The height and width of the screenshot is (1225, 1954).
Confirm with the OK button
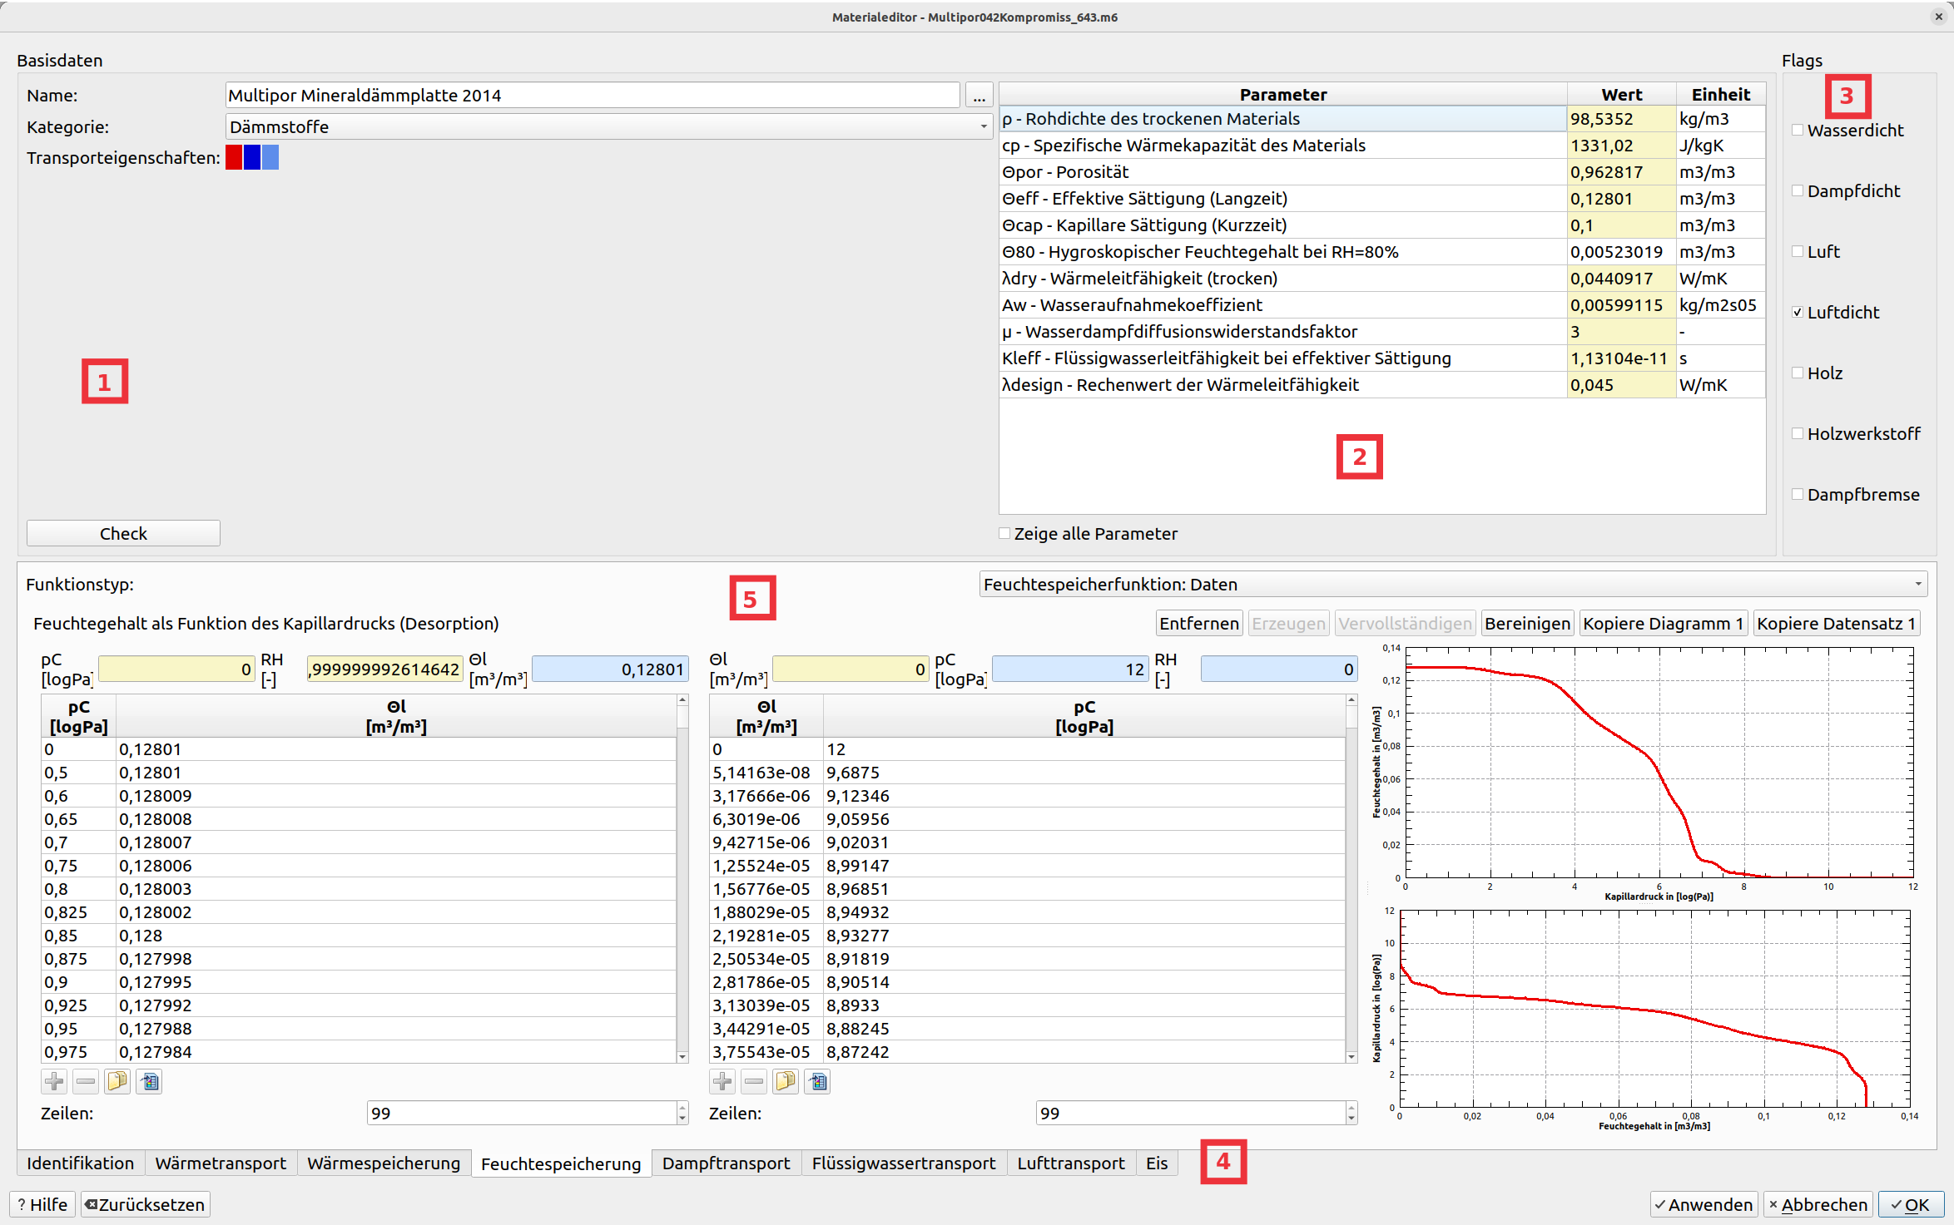1911,1204
